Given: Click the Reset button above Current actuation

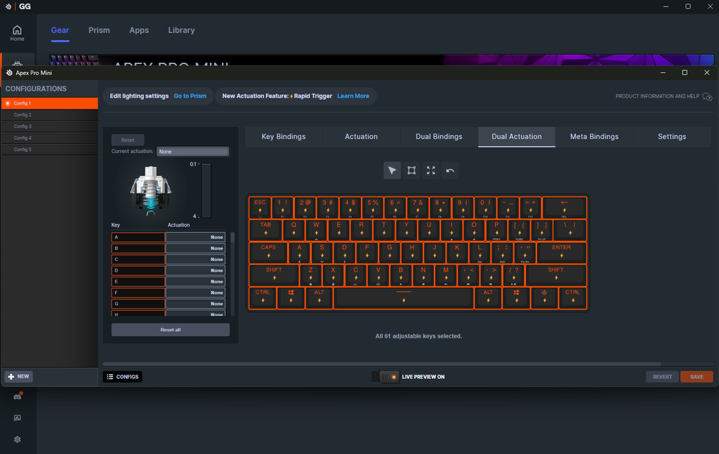Looking at the screenshot, I should coord(128,140).
